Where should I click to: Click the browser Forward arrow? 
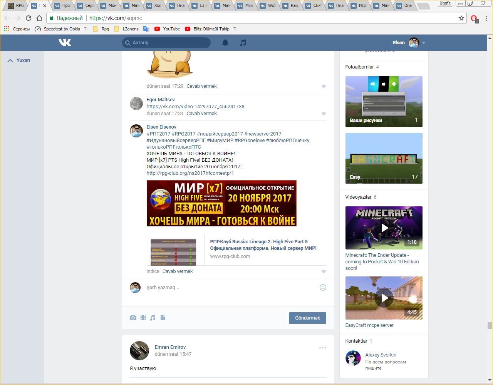pos(17,18)
